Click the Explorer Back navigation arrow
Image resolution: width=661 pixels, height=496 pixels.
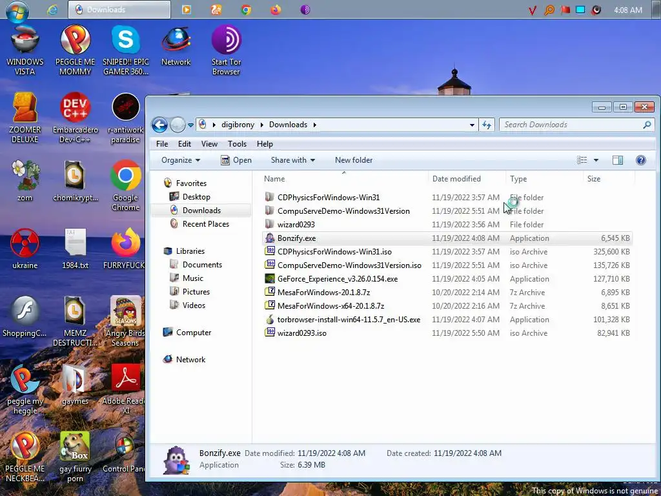point(160,125)
